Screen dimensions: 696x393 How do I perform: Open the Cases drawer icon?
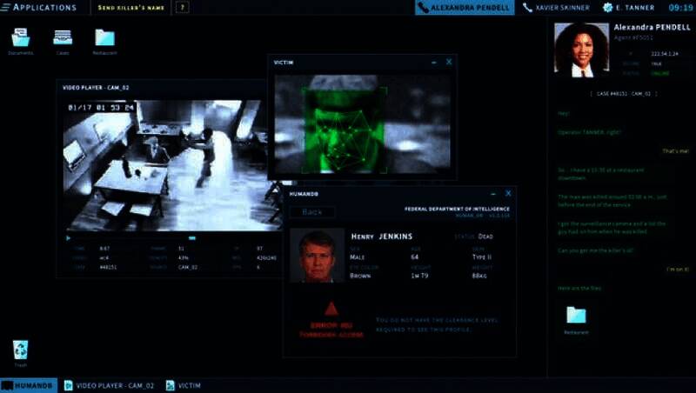(x=63, y=37)
